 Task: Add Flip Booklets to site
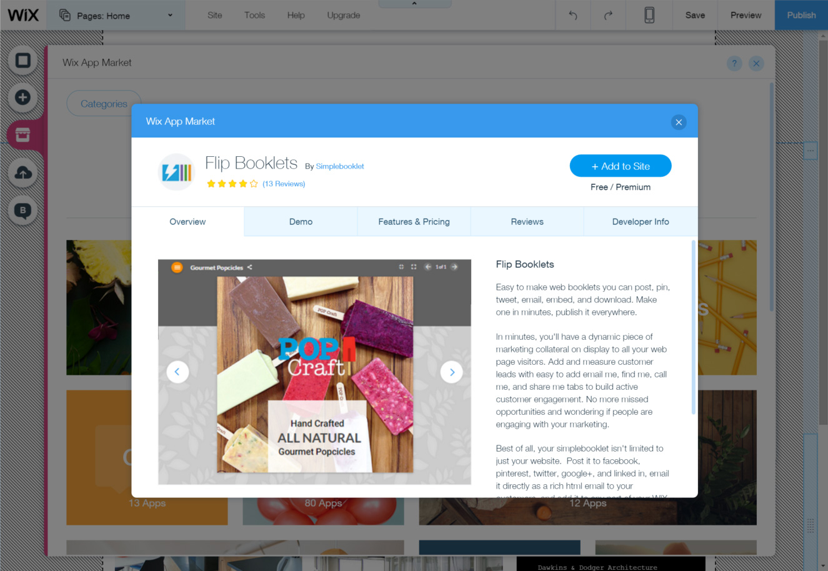click(621, 166)
